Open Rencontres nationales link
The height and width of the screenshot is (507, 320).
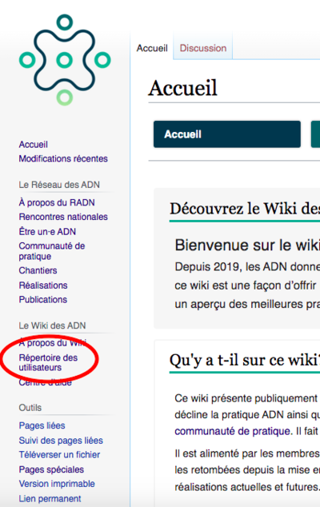63,217
